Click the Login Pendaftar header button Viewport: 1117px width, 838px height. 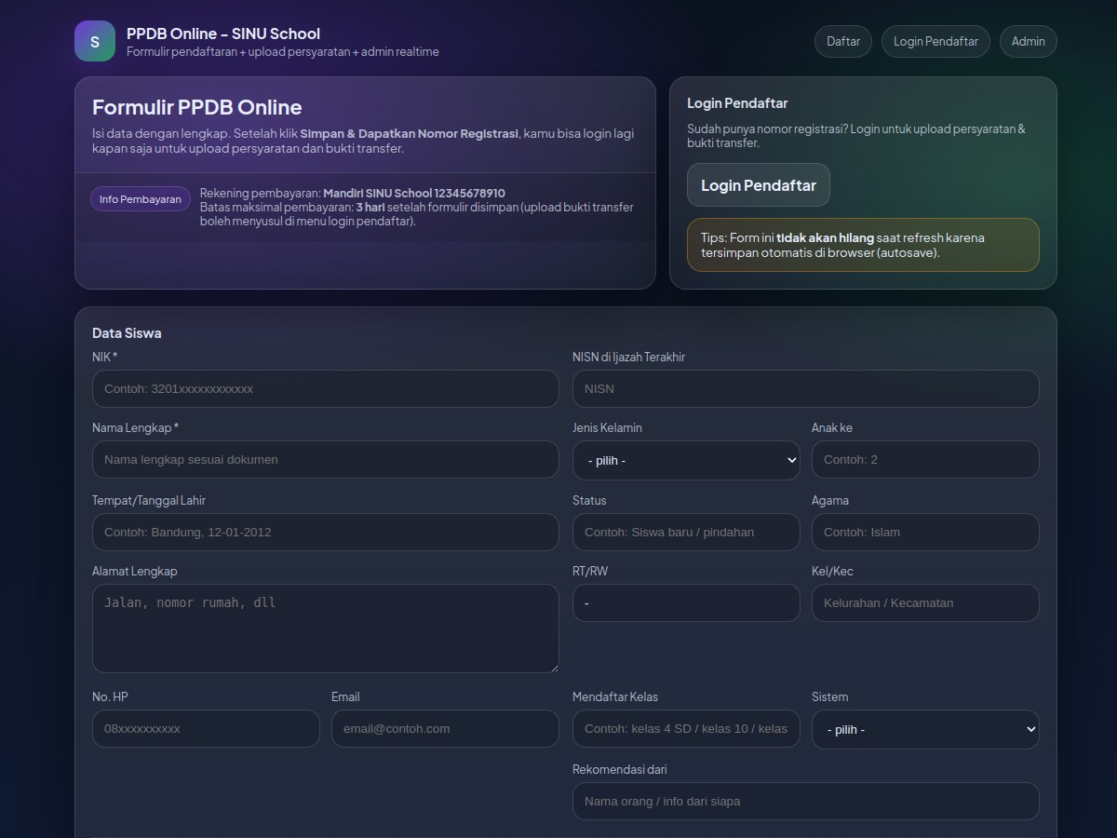935,41
